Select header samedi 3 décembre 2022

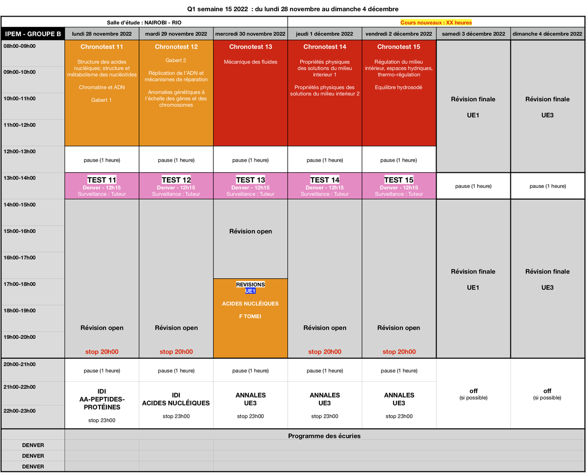[473, 34]
